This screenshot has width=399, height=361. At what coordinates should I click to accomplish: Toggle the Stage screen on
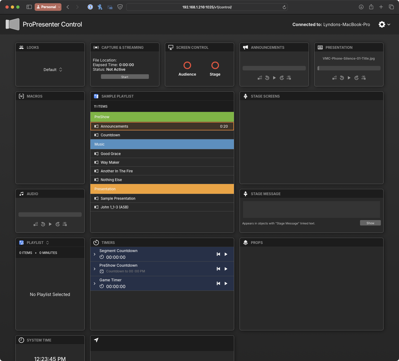coord(215,66)
